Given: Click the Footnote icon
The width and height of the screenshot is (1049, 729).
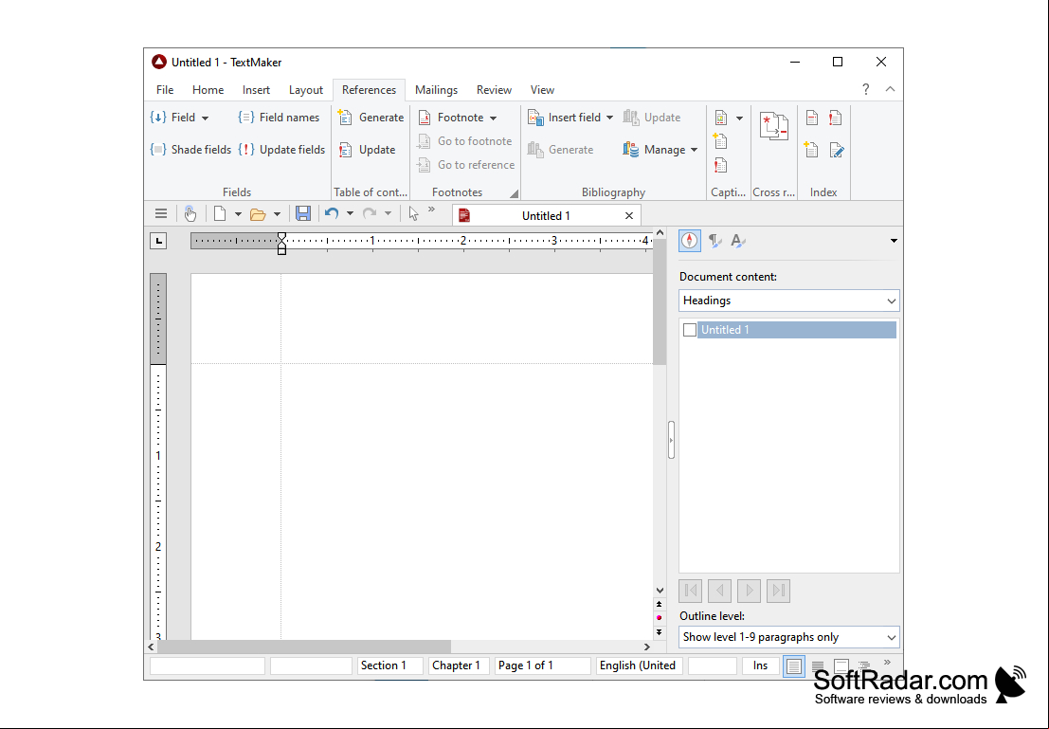Looking at the screenshot, I should pyautogui.click(x=425, y=118).
